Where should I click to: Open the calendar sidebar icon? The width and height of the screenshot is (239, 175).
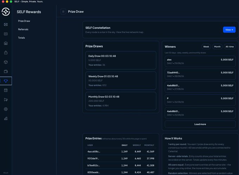point(6,90)
